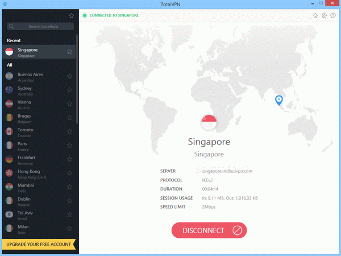341x256 pixels.
Task: Click the India flag icon
Action: (x=9, y=187)
